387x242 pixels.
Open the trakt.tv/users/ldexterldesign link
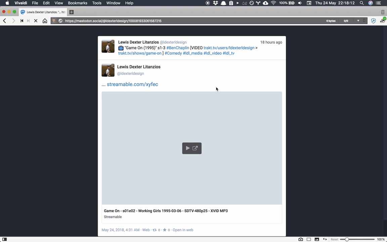click(229, 48)
